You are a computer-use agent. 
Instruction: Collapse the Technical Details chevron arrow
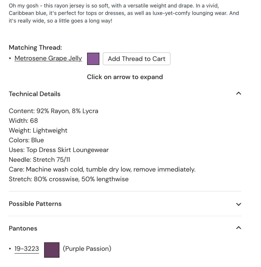pyautogui.click(x=238, y=94)
